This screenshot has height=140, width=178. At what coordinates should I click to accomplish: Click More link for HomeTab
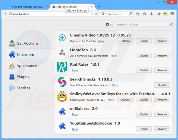[114, 56]
